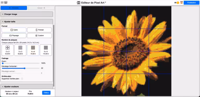200x97 pixels.
Task: Select the Paysage format
Action: click(14, 36)
